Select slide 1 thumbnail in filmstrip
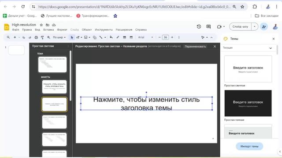 (x=16, y=50)
